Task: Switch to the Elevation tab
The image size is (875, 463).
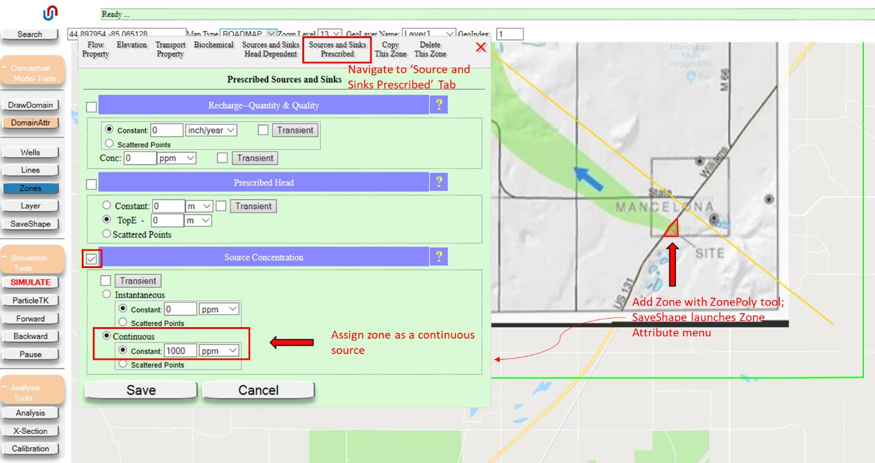Action: (x=131, y=45)
